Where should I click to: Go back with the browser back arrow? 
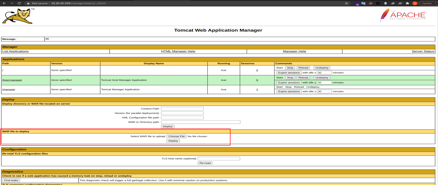click(x=4, y=3)
